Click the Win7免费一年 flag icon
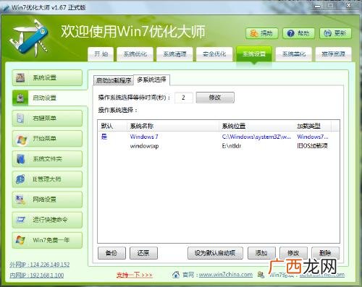Screen dimensions: 362x287 coord(20,240)
